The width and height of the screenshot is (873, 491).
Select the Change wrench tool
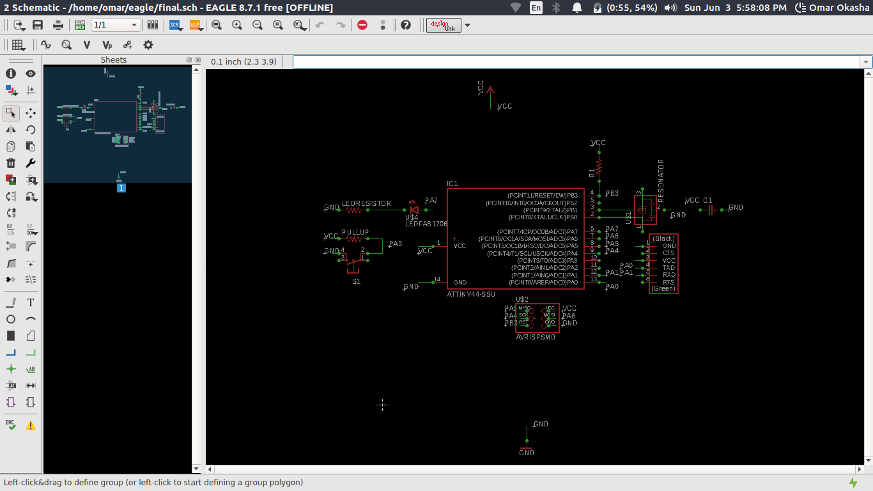click(31, 163)
